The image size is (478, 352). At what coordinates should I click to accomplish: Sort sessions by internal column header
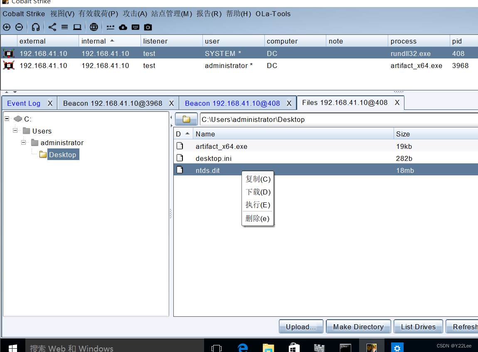pyautogui.click(x=110, y=41)
